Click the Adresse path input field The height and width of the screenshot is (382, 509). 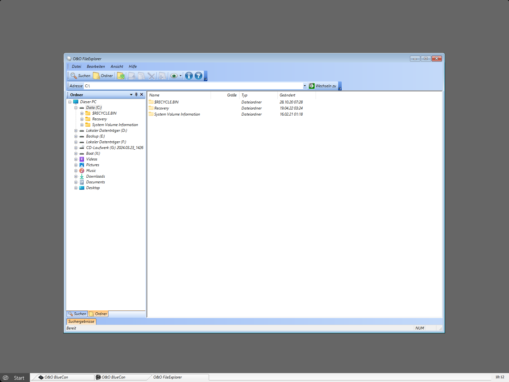[193, 86]
